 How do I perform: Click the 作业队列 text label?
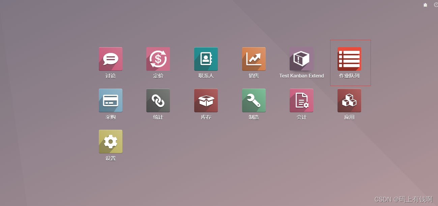coord(349,76)
